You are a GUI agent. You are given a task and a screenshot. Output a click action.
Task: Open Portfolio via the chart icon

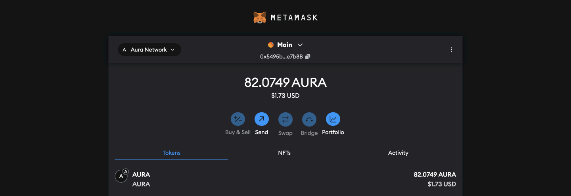coord(333,119)
